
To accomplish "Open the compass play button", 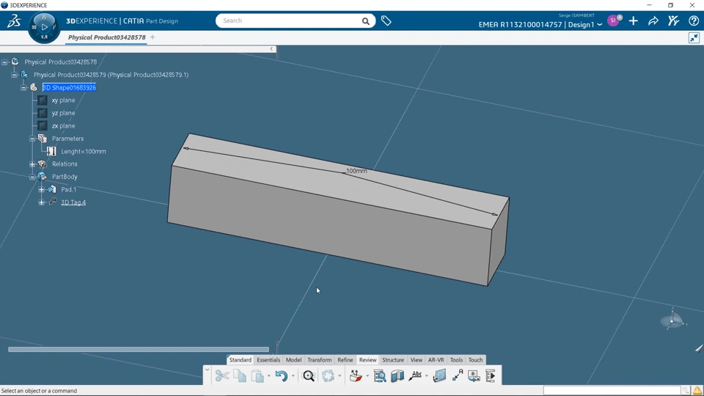I will coord(44,27).
